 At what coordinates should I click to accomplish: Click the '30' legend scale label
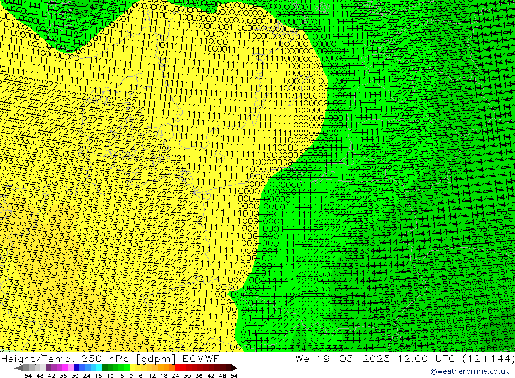pos(187,376)
